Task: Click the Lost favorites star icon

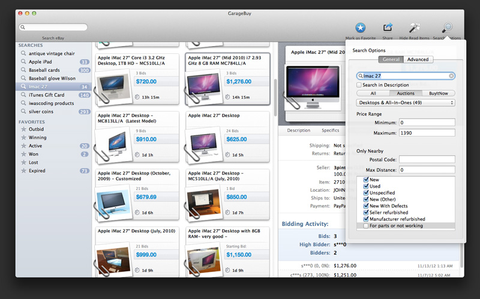Action: (23, 162)
